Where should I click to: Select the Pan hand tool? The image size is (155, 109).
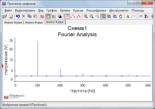coord(120,16)
